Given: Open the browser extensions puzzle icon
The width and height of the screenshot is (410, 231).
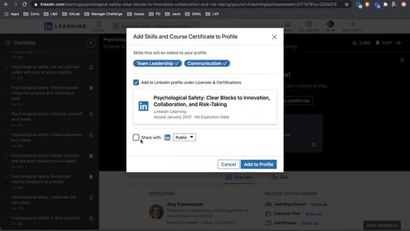Looking at the screenshot, I should 386,4.
